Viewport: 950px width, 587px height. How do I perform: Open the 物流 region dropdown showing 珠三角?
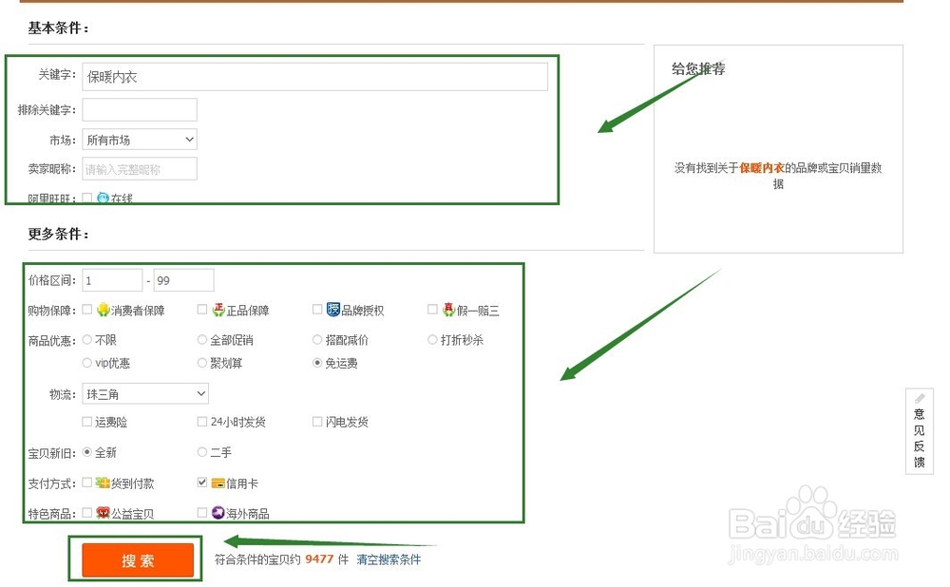(144, 393)
